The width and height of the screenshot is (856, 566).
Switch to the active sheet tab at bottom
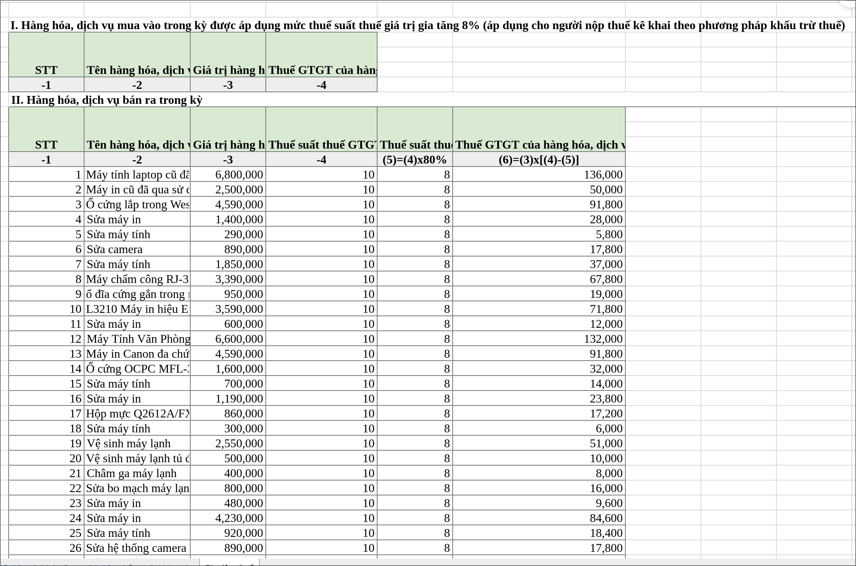[229, 563]
